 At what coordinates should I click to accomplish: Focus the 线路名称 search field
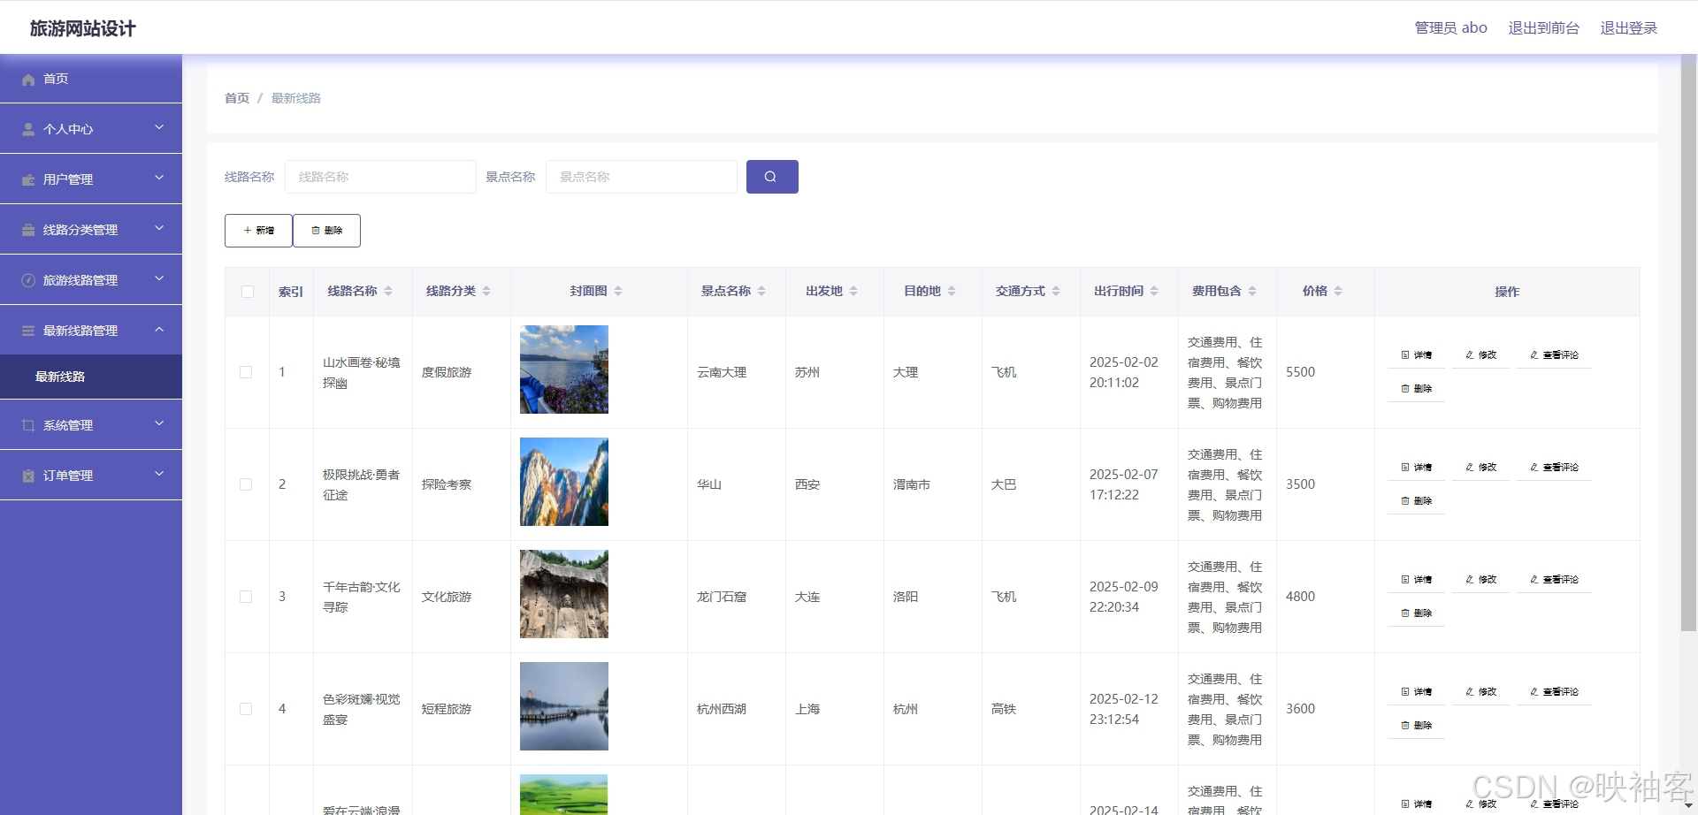point(380,177)
